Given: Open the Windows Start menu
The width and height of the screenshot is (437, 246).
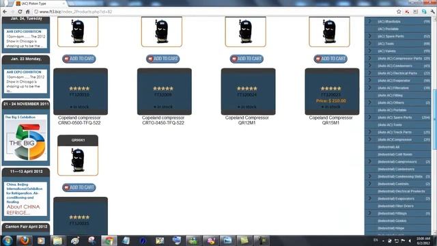Looking at the screenshot, I should [8, 241].
